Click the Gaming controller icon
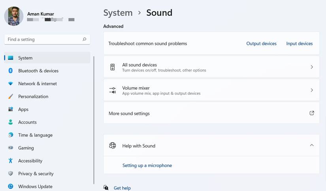The height and width of the screenshot is (191, 326). [11, 148]
